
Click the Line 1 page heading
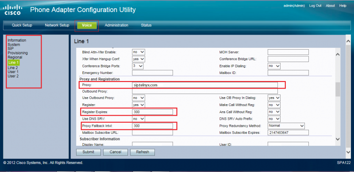coord(81,41)
